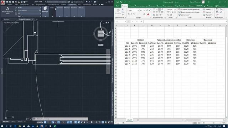
Task: Open the number format dropdown in Excel
Action: (175, 10)
